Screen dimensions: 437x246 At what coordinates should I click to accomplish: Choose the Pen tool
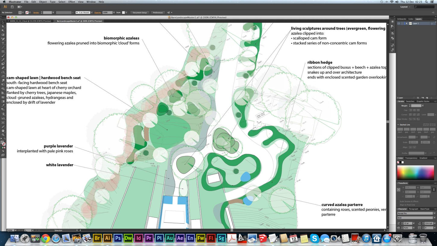(3, 39)
